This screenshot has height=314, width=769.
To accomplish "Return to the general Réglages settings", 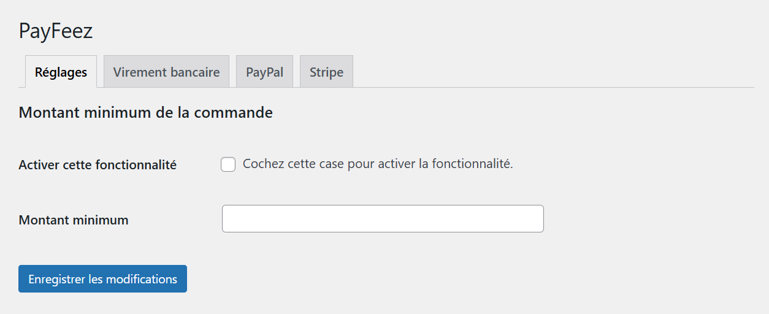I will pos(61,72).
